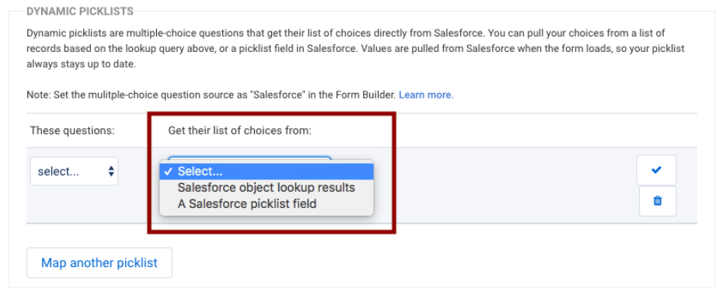Click the "Get their list of choices from:" label

click(240, 130)
